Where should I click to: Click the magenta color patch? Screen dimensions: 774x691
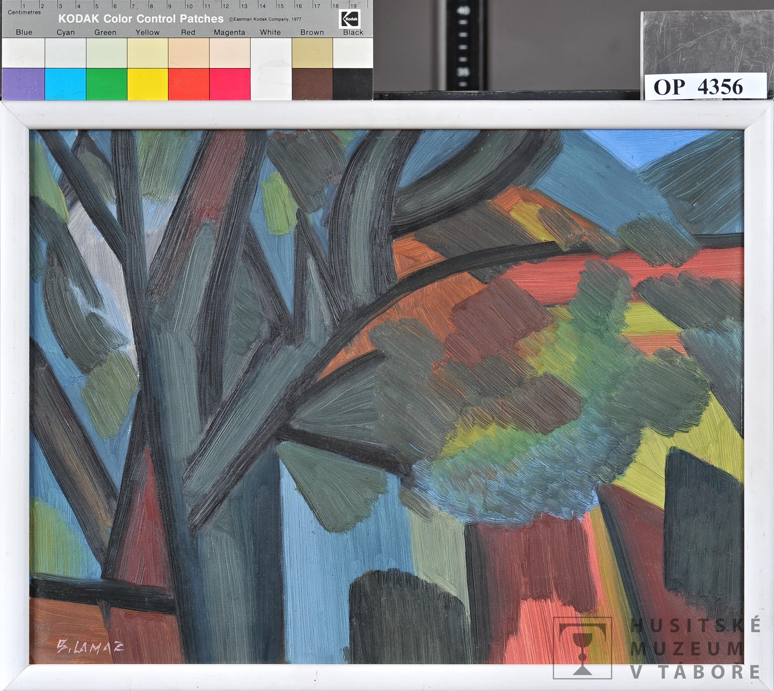pos(230,84)
